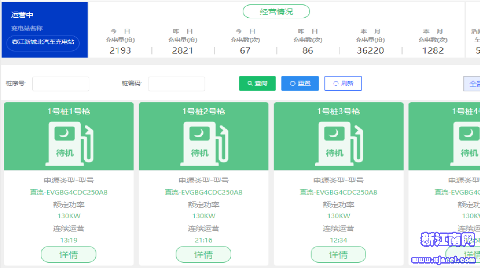Click the partially visible 1号桩4号枪 charger icon

[x=468, y=141]
